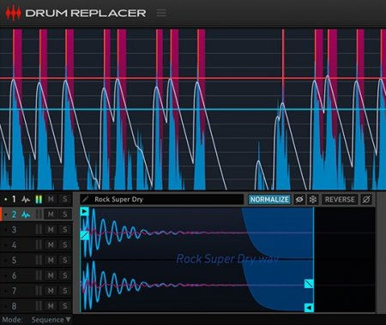Image resolution: width=386 pixels, height=325 pixels.
Task: Click the level meter bars on slot 8
Action: pos(39,306)
